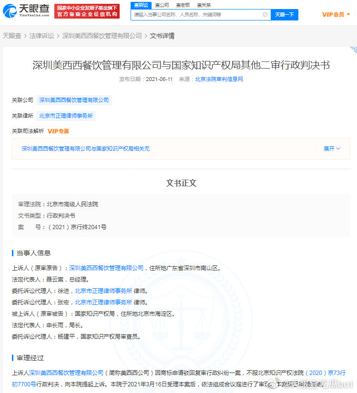
Task: Open 北京法院审判信息网 source link
Action: [x=219, y=79]
